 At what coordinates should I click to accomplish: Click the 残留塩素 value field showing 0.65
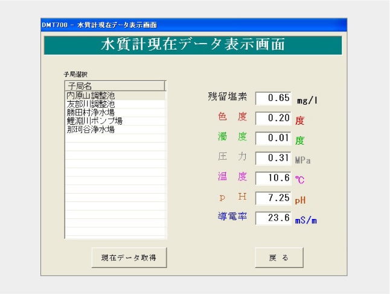pos(273,98)
